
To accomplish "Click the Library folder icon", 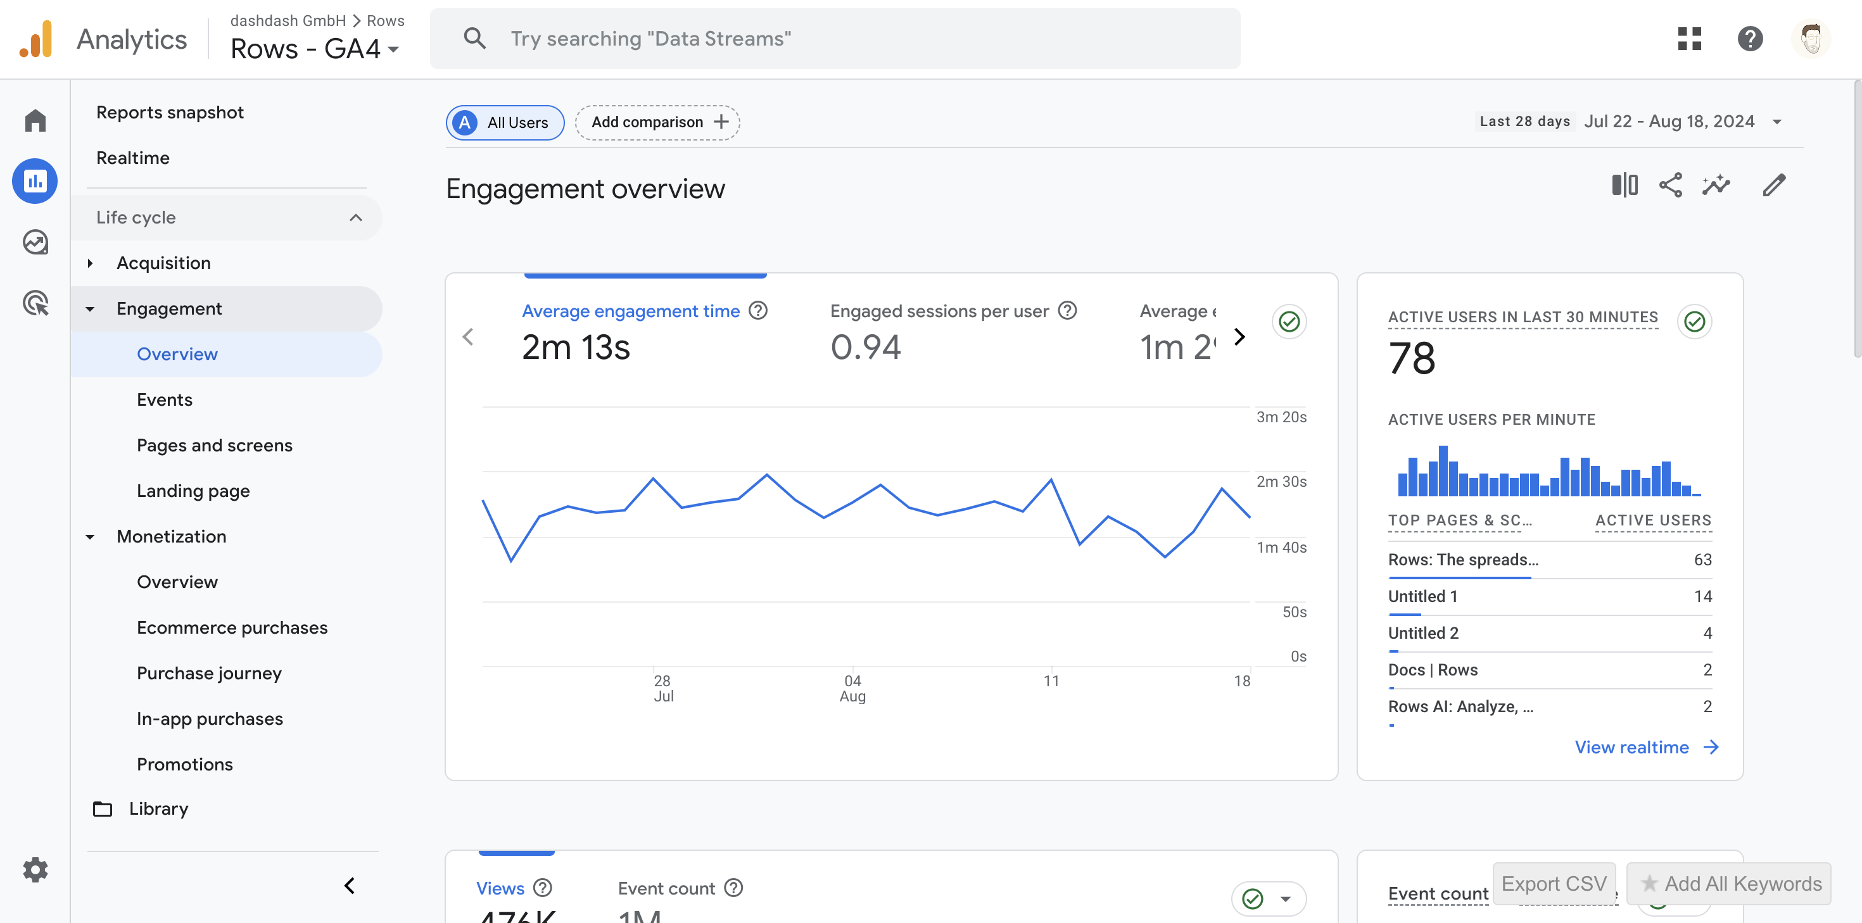I will tap(103, 809).
